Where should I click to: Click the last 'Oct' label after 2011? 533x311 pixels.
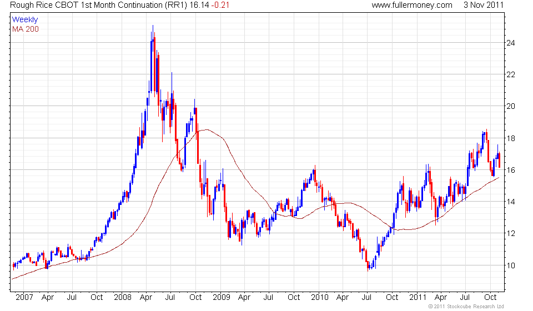coord(490,297)
